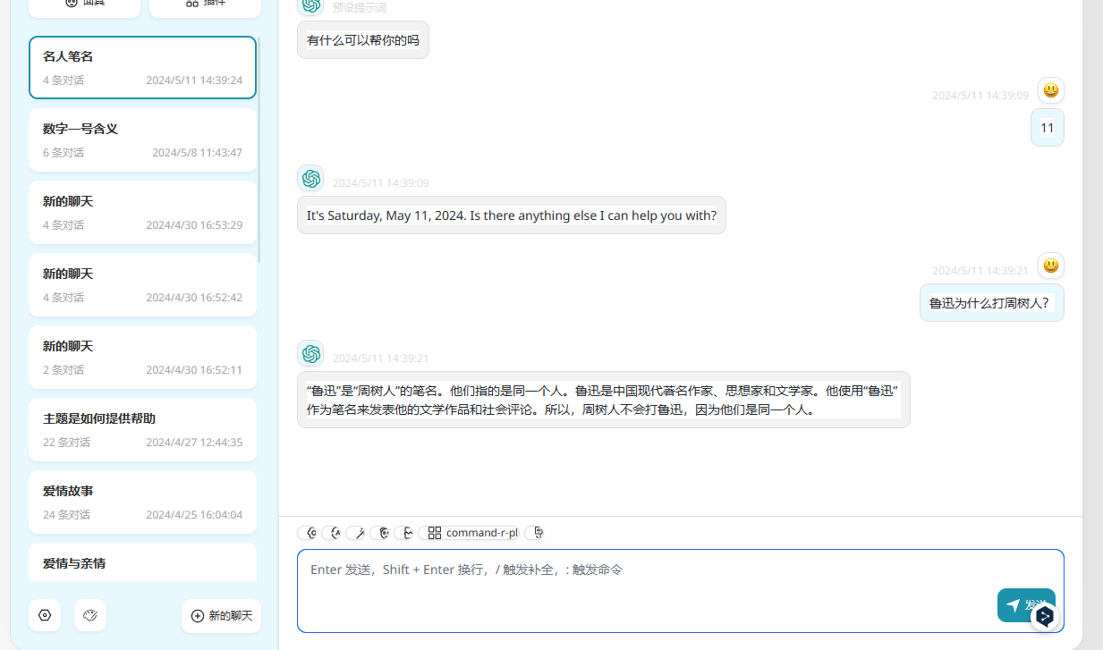Click the first chat settings icon above input
Screen dimensions: 1103x650
(x=309, y=533)
